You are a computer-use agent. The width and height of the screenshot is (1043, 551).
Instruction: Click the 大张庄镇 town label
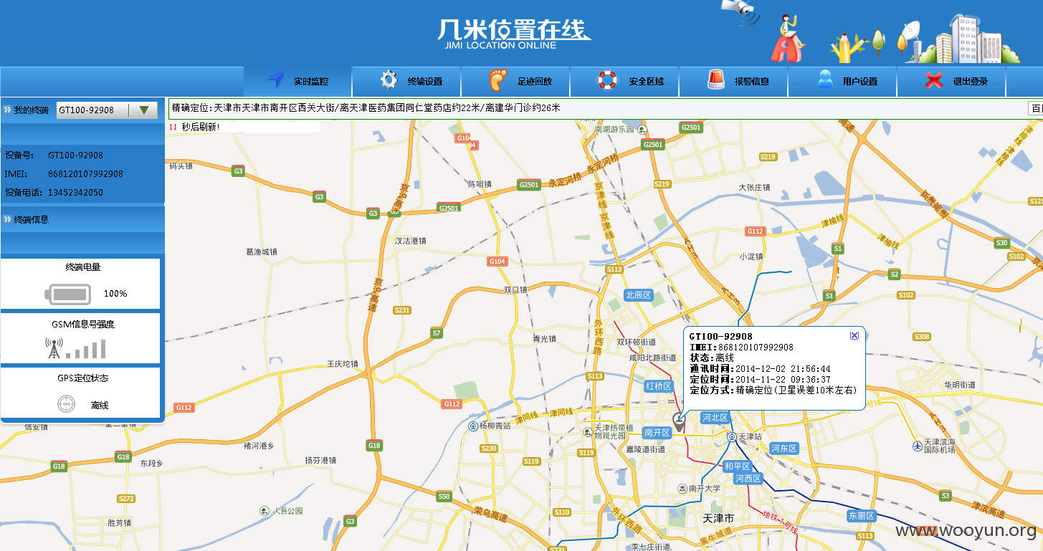point(754,188)
